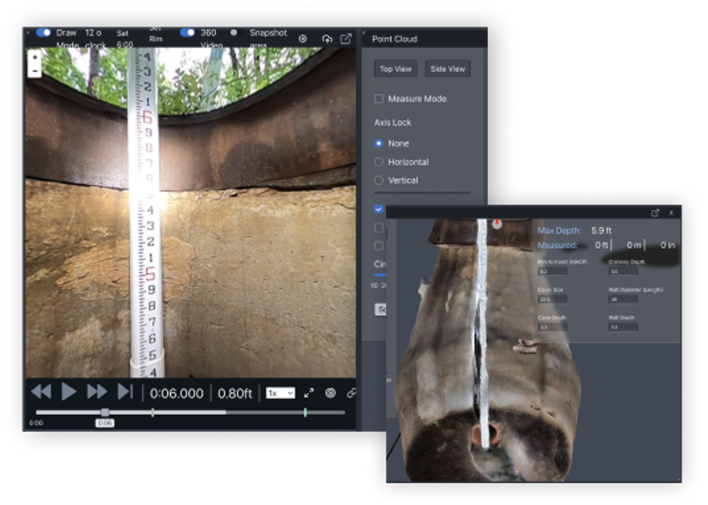The image size is (708, 505).
Task: Click the blue slider under the 'Ci' label
Action: [380, 274]
